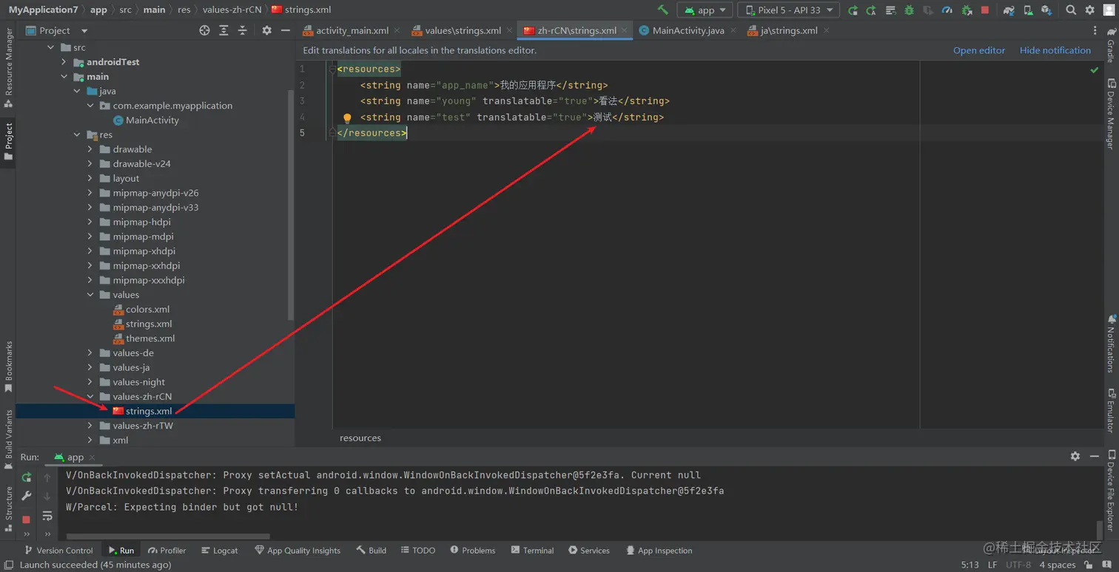Click Rerun app icon in Run panel
This screenshot has width=1119, height=572.
[x=27, y=477]
